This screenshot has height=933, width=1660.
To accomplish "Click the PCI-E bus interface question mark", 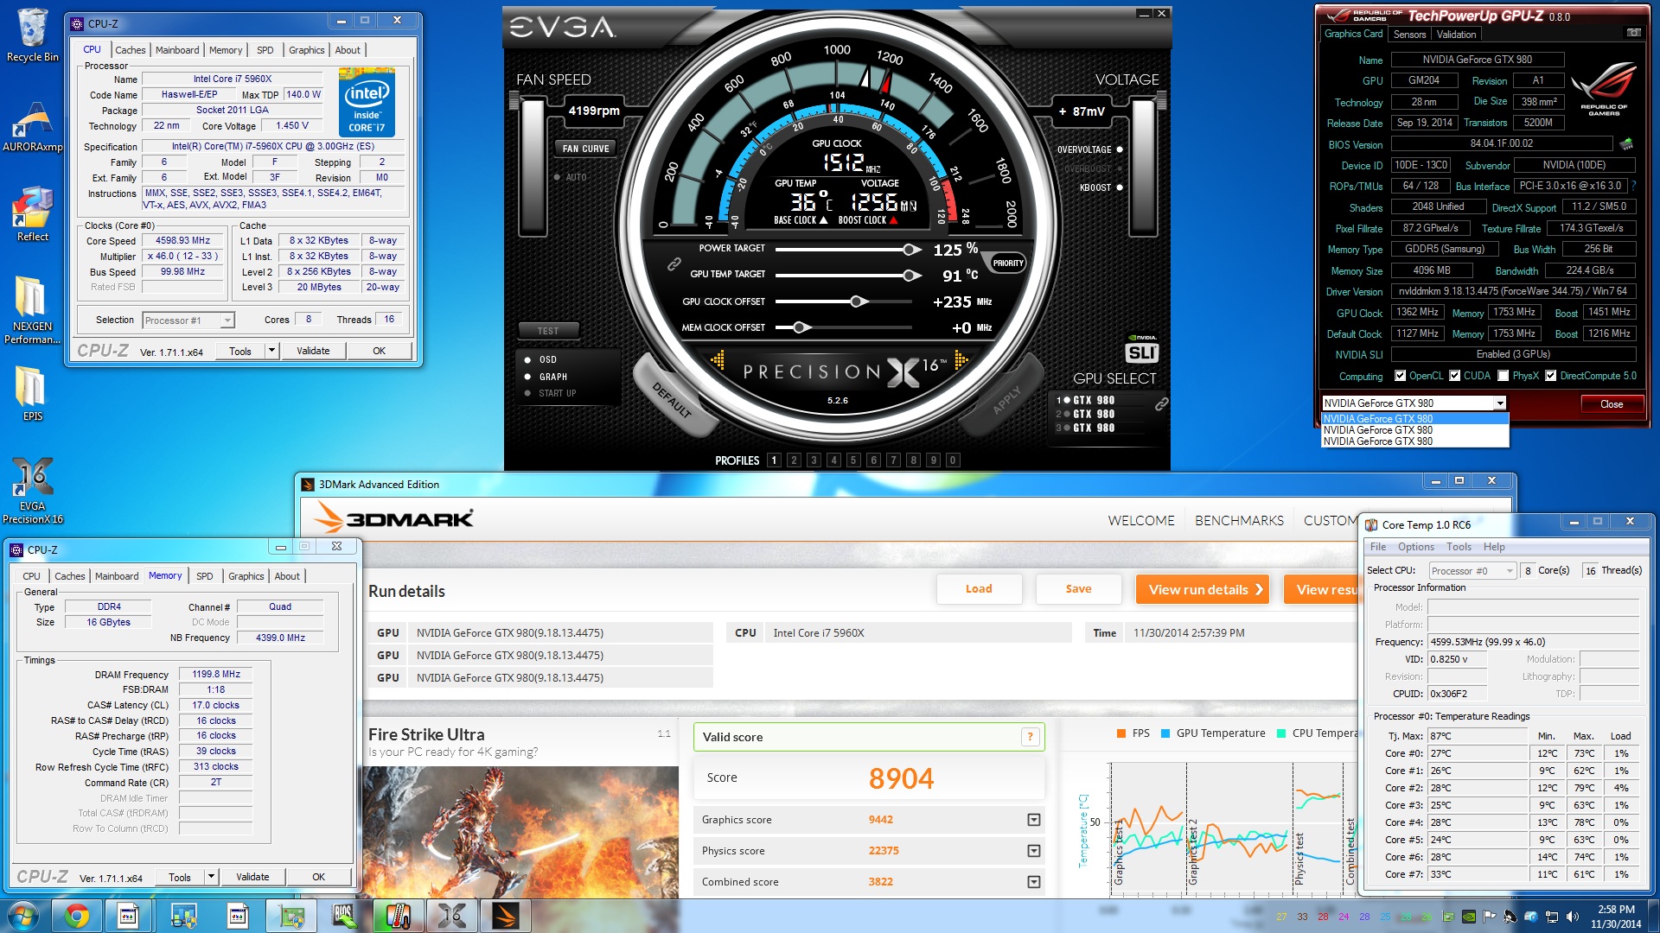I will [1634, 186].
